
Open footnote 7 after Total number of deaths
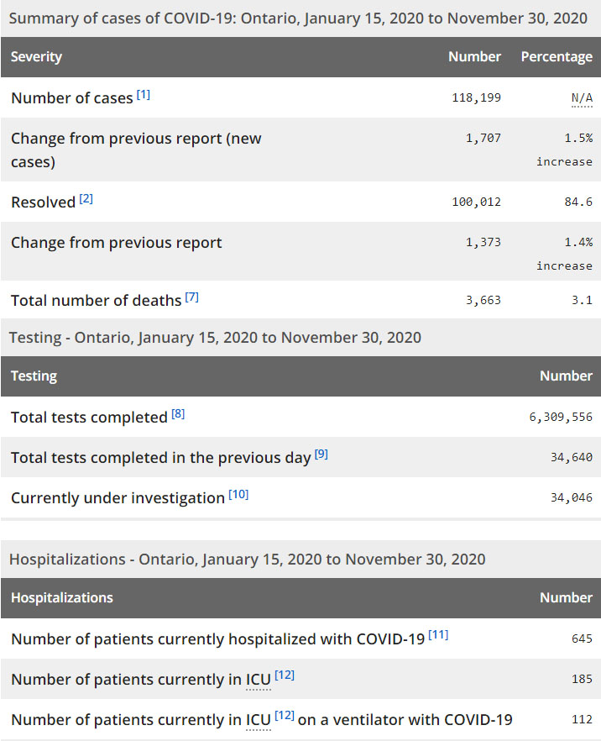(191, 297)
